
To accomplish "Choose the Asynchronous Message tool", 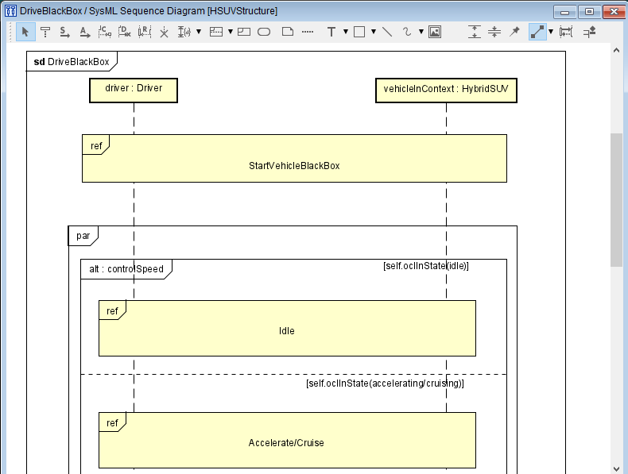I will 84,32.
